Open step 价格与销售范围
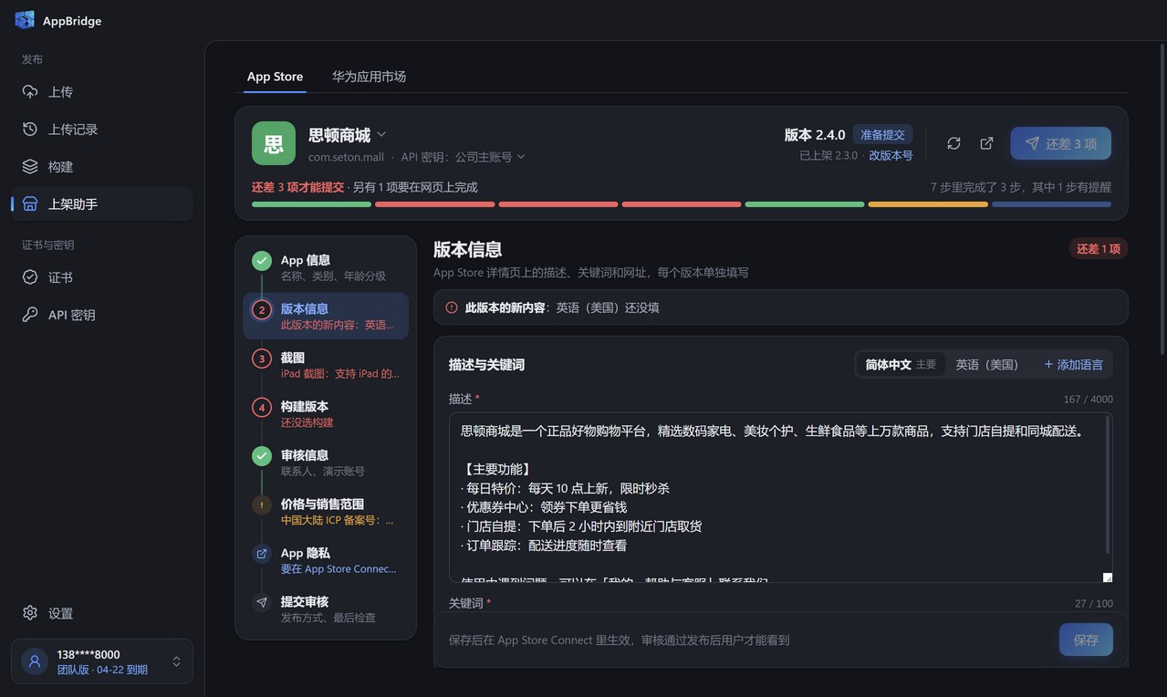This screenshot has width=1167, height=697. pos(326,511)
